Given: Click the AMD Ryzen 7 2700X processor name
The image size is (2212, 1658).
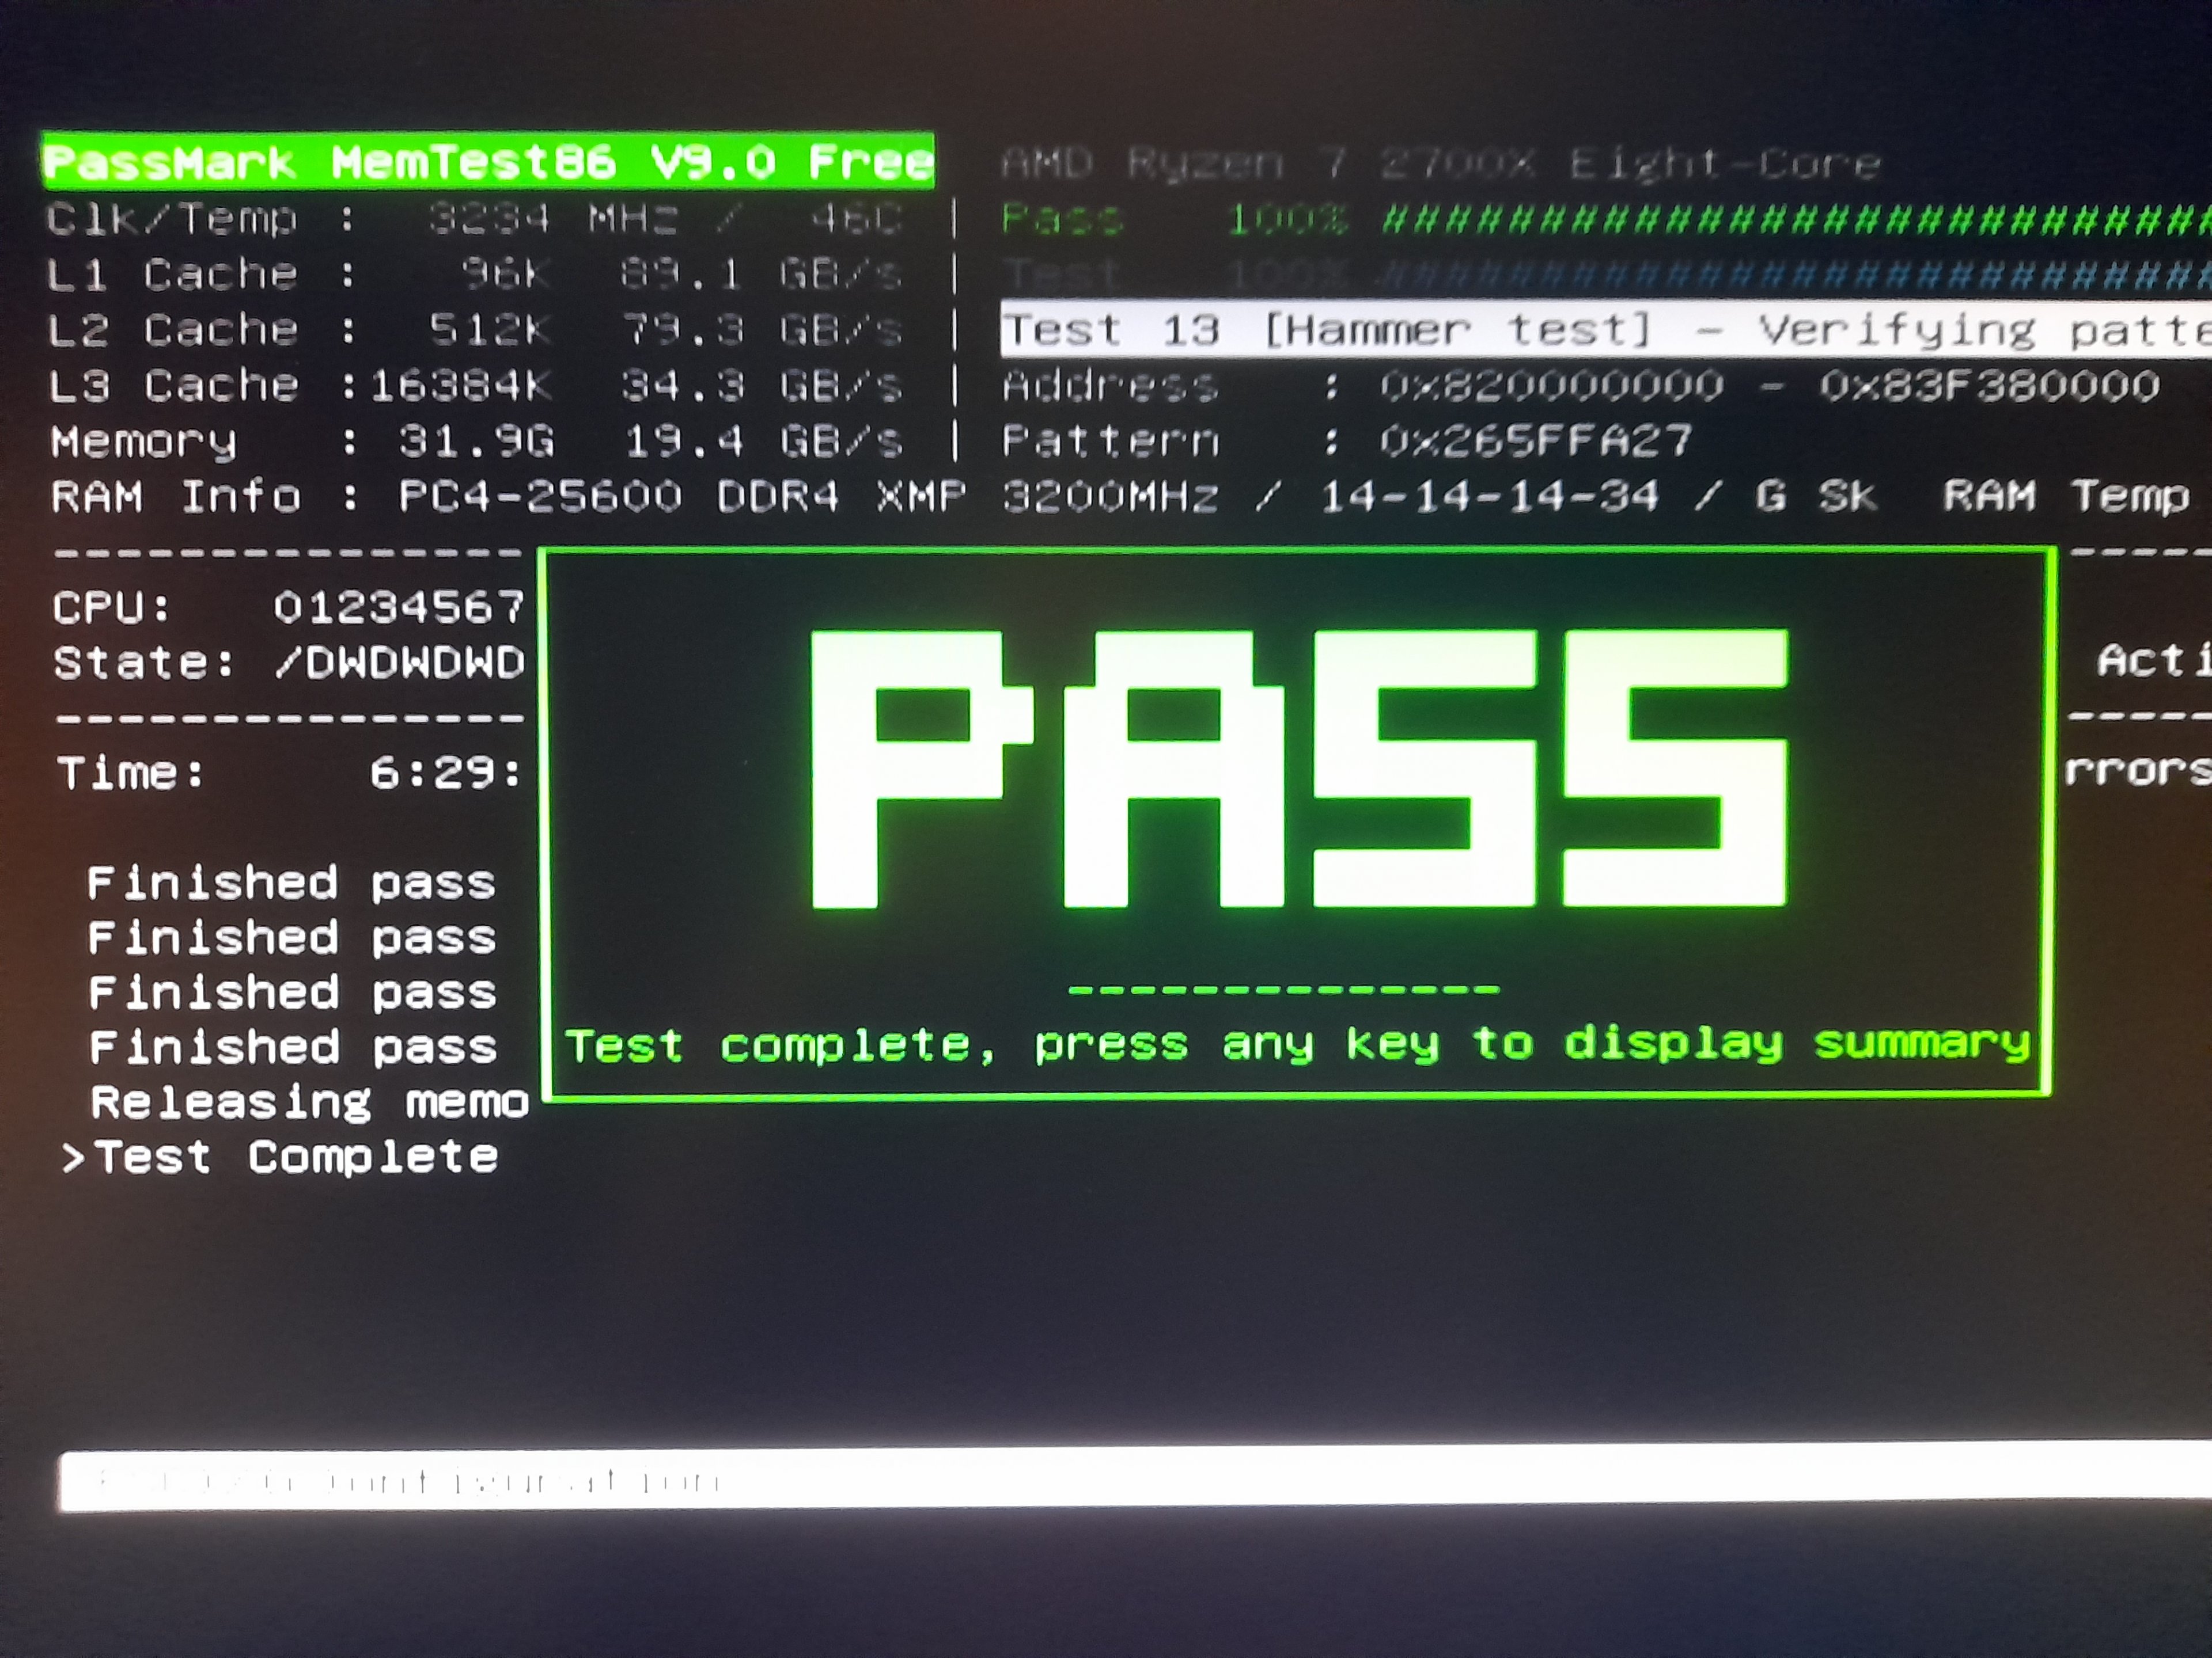Looking at the screenshot, I should [1440, 163].
